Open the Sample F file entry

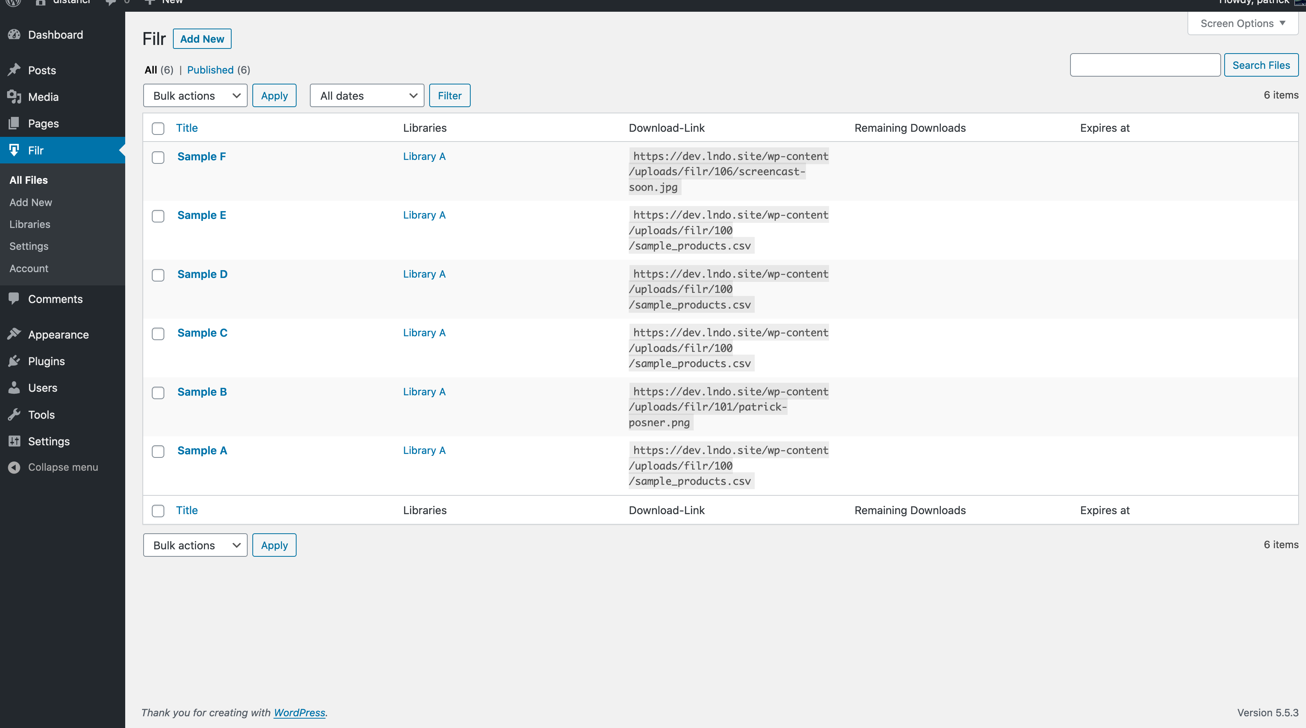(x=201, y=156)
